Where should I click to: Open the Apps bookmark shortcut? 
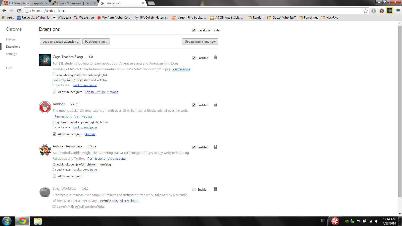click(x=8, y=18)
